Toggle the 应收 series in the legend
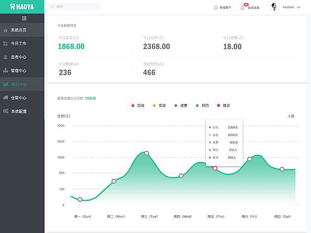This screenshot has width=311, height=233. (x=138, y=106)
